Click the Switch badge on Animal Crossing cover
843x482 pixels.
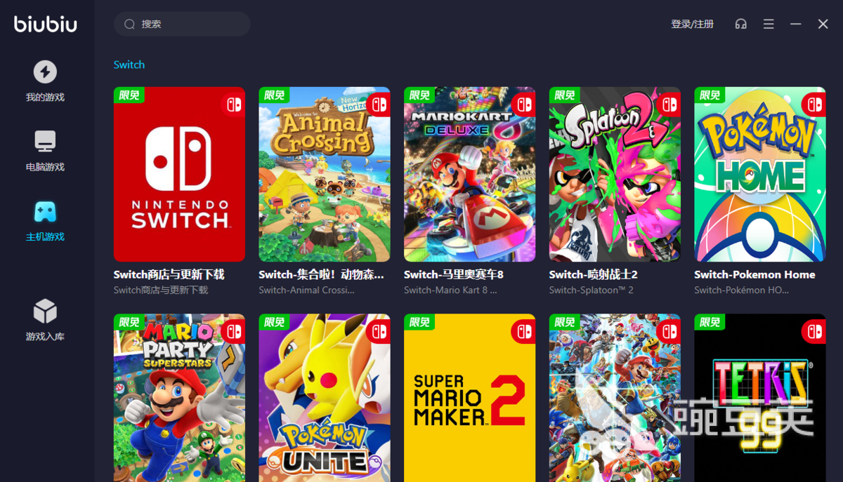(x=379, y=105)
